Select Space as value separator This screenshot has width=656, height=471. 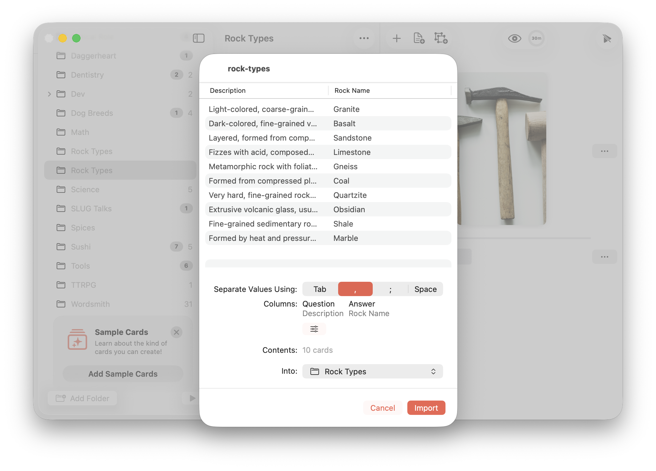(425, 289)
